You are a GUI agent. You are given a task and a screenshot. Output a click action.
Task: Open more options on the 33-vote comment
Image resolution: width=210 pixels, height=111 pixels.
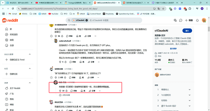pos(100,91)
